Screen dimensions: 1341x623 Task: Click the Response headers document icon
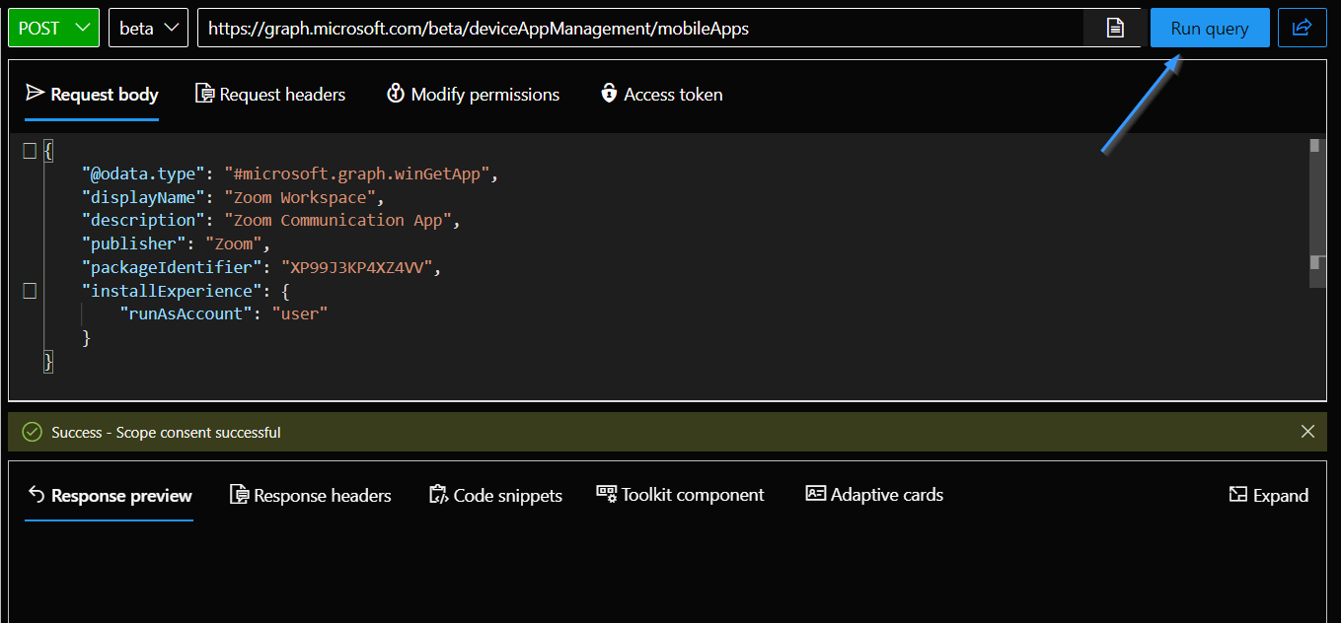click(x=239, y=494)
